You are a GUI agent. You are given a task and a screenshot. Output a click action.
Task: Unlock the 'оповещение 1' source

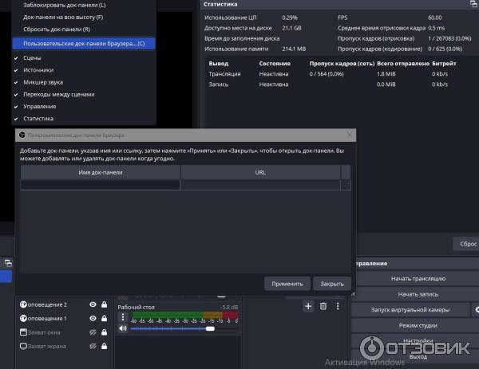pos(104,318)
